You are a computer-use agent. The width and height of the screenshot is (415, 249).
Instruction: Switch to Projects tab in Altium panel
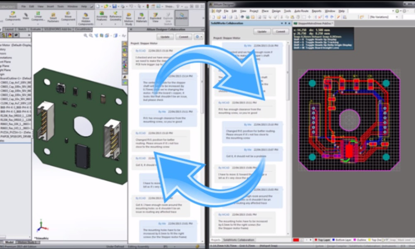click(216, 240)
